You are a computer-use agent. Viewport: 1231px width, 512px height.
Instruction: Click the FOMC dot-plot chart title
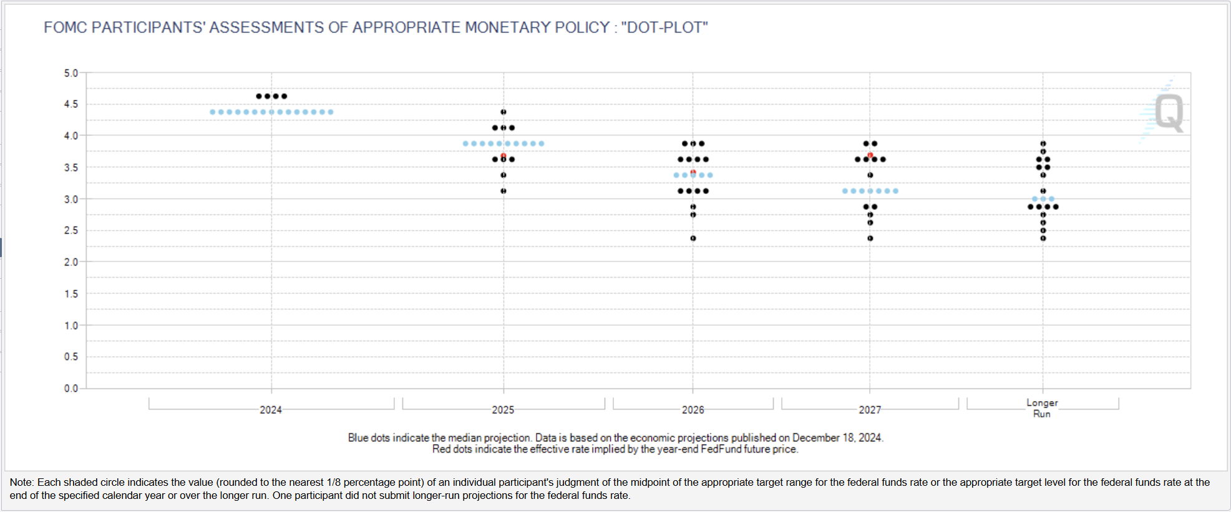coord(376,27)
